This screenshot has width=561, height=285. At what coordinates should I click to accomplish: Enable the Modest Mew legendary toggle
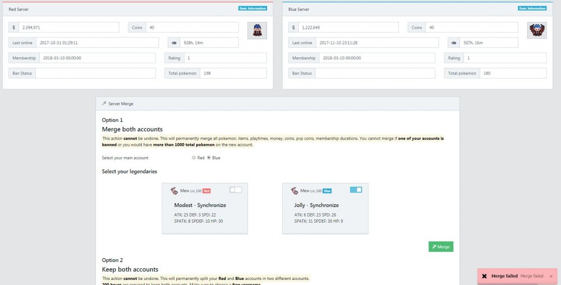[x=236, y=190]
